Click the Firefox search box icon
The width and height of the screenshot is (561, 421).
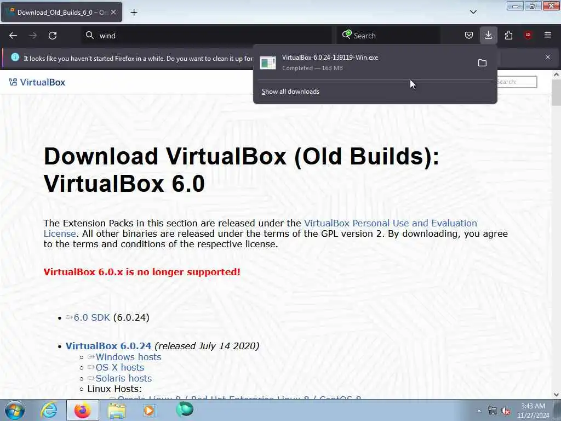coord(346,35)
